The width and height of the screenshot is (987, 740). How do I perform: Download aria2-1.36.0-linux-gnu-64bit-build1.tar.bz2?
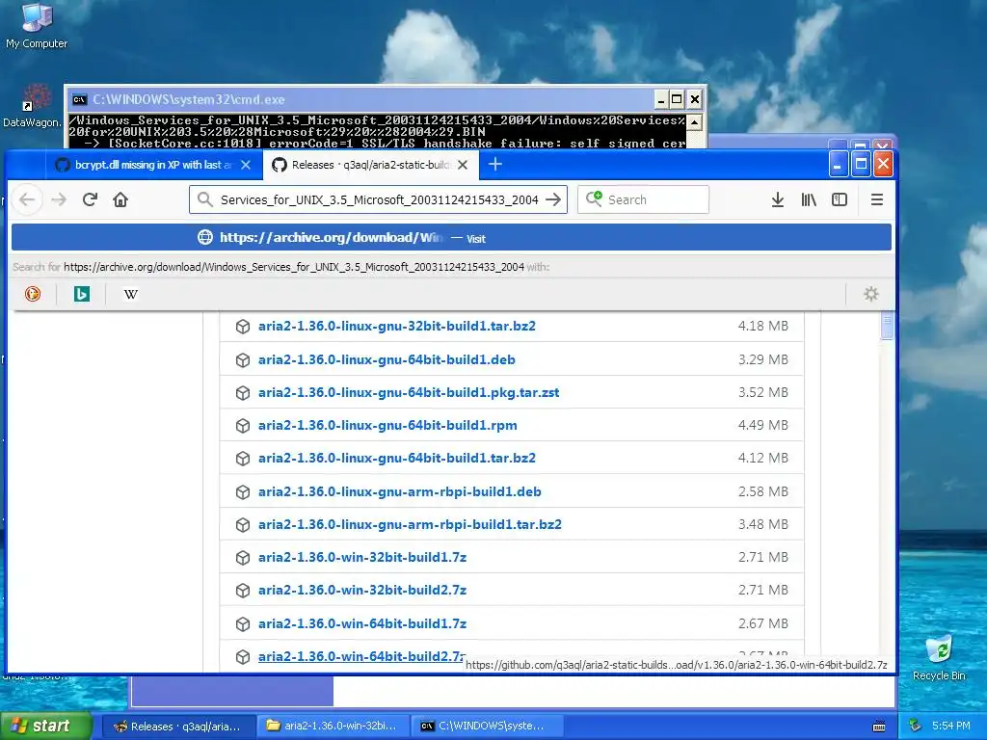[x=396, y=458]
